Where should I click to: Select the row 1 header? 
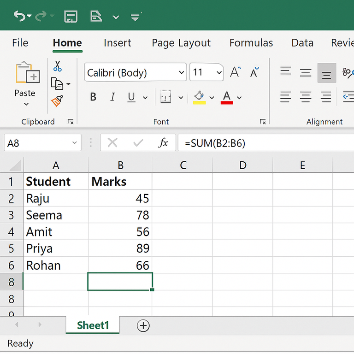pyautogui.click(x=12, y=182)
